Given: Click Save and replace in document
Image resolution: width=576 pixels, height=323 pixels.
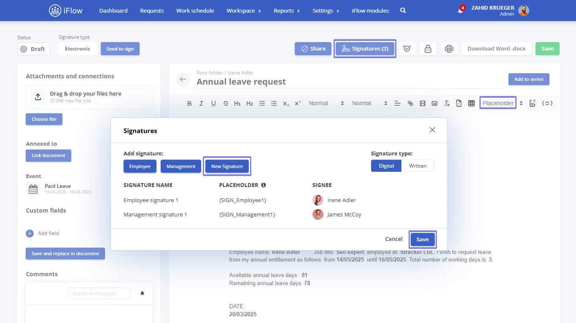Looking at the screenshot, I should (x=65, y=254).
